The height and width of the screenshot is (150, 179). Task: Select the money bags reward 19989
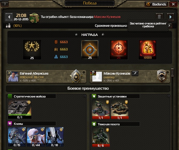[x=147, y=50]
